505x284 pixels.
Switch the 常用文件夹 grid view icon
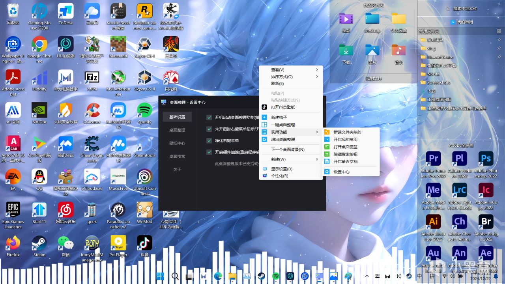[498, 31]
